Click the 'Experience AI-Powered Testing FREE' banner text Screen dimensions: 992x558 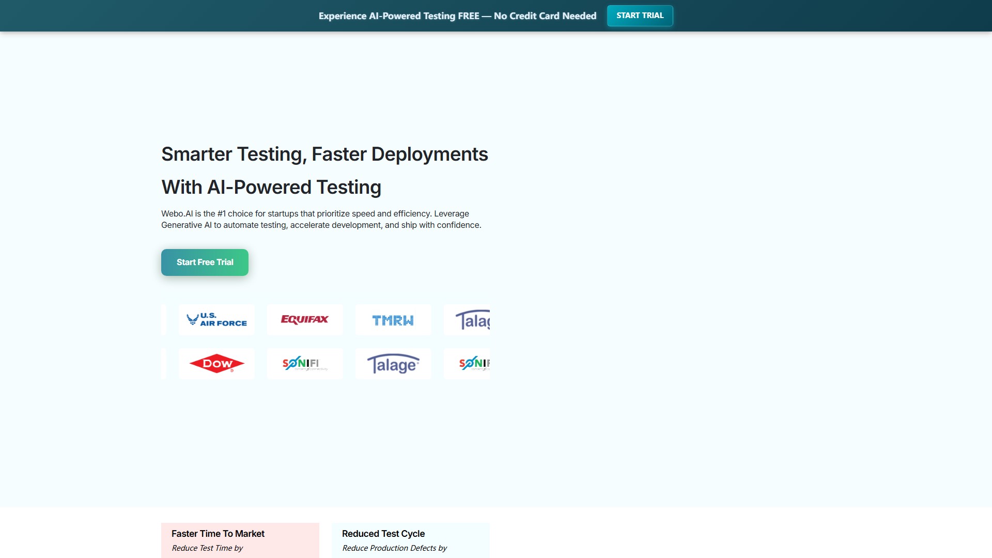(399, 16)
